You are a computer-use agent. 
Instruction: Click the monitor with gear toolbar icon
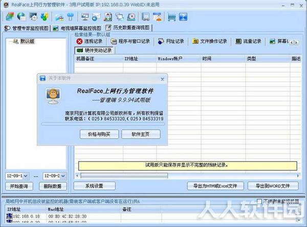click(33, 17)
